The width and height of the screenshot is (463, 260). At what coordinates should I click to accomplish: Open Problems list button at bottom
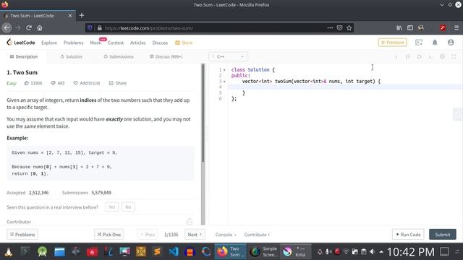[x=22, y=235]
